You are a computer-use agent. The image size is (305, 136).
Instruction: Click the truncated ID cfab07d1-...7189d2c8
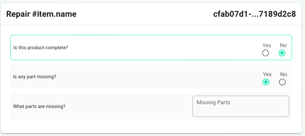(x=255, y=14)
